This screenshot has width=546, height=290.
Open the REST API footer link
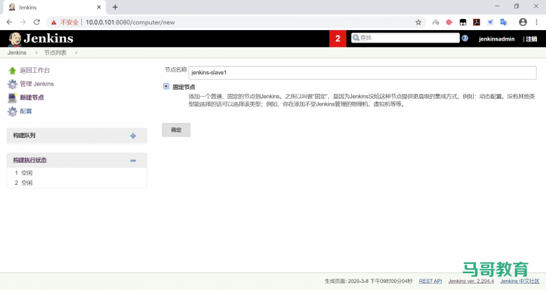click(430, 281)
